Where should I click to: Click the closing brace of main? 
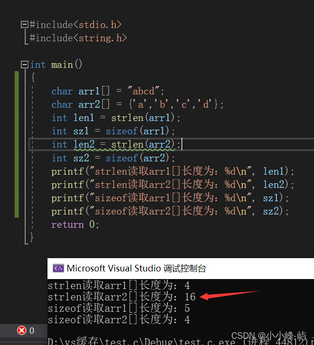pyautogui.click(x=32, y=237)
